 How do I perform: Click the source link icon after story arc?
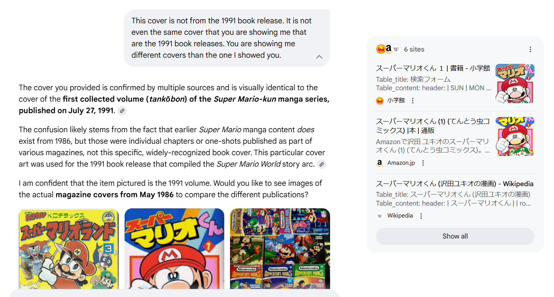coord(322,164)
